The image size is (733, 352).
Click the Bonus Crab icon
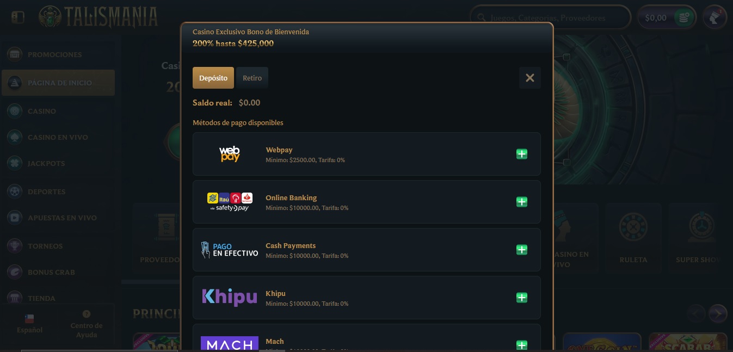[15, 272]
